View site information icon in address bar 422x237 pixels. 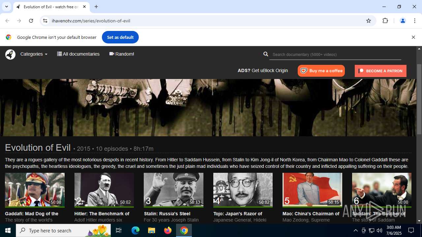click(45, 21)
